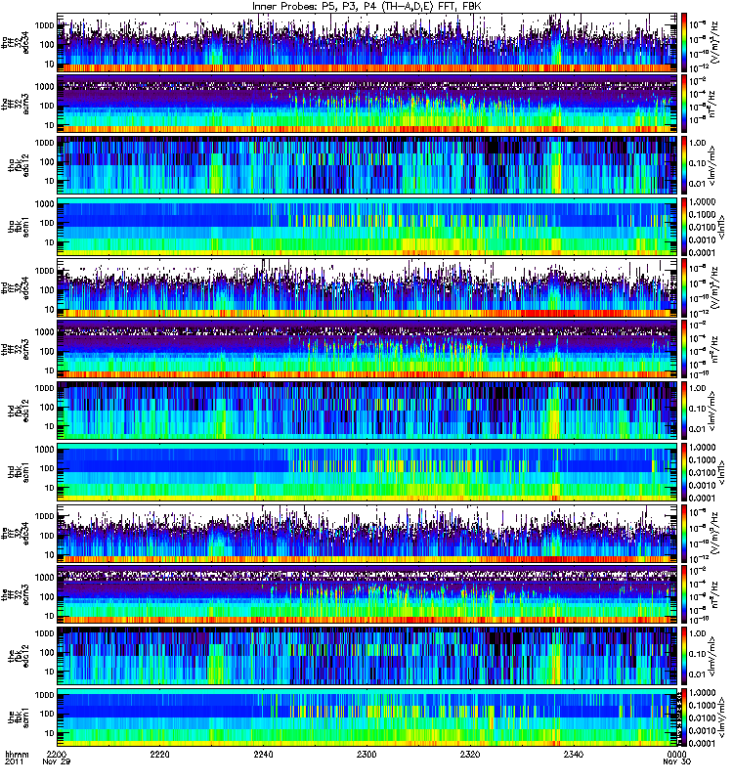Click the color bar of thd scm3 panel
This screenshot has height=782, width=733.
683,349
